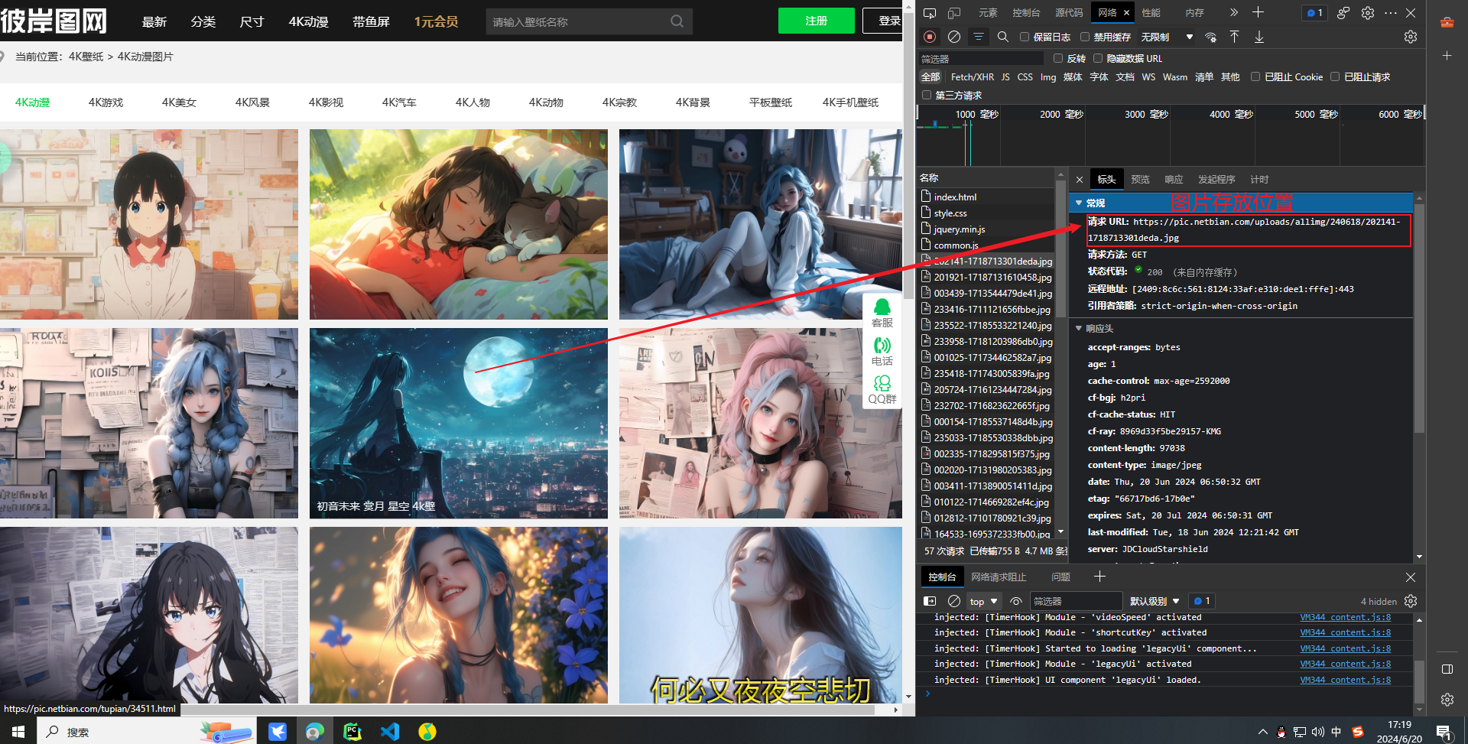Filter requests by Img type
1468x744 pixels.
1048,76
